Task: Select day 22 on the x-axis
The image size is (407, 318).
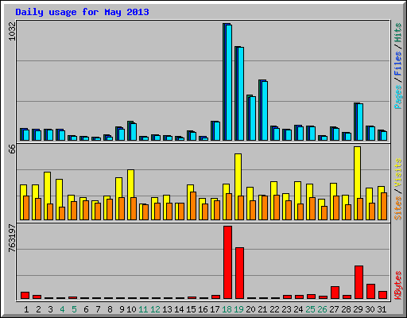Action: click(274, 309)
